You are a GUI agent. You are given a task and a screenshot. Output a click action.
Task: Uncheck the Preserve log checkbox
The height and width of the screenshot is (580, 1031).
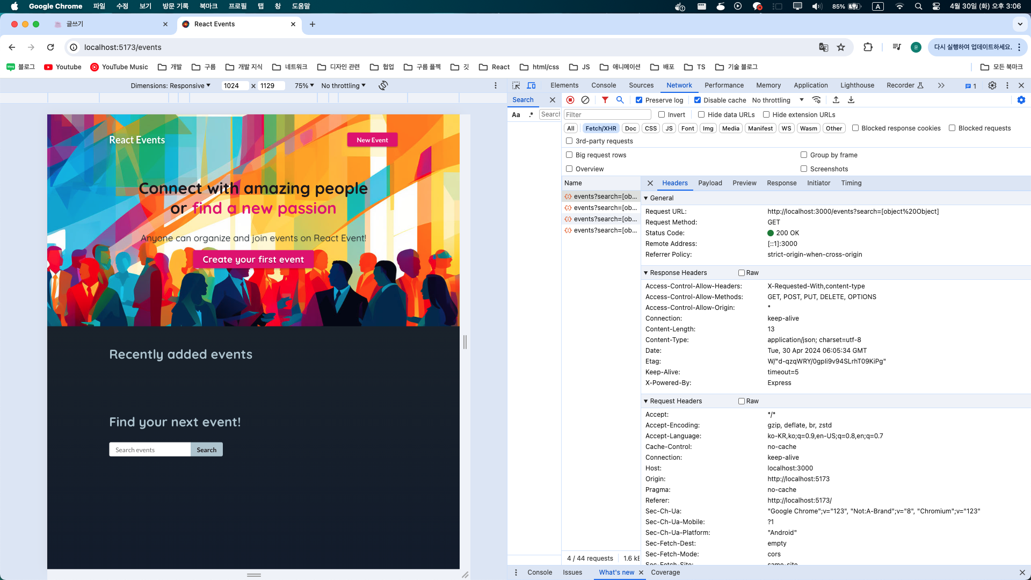tap(639, 100)
